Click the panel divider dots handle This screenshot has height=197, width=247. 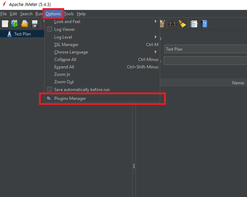pyautogui.click(x=134, y=166)
